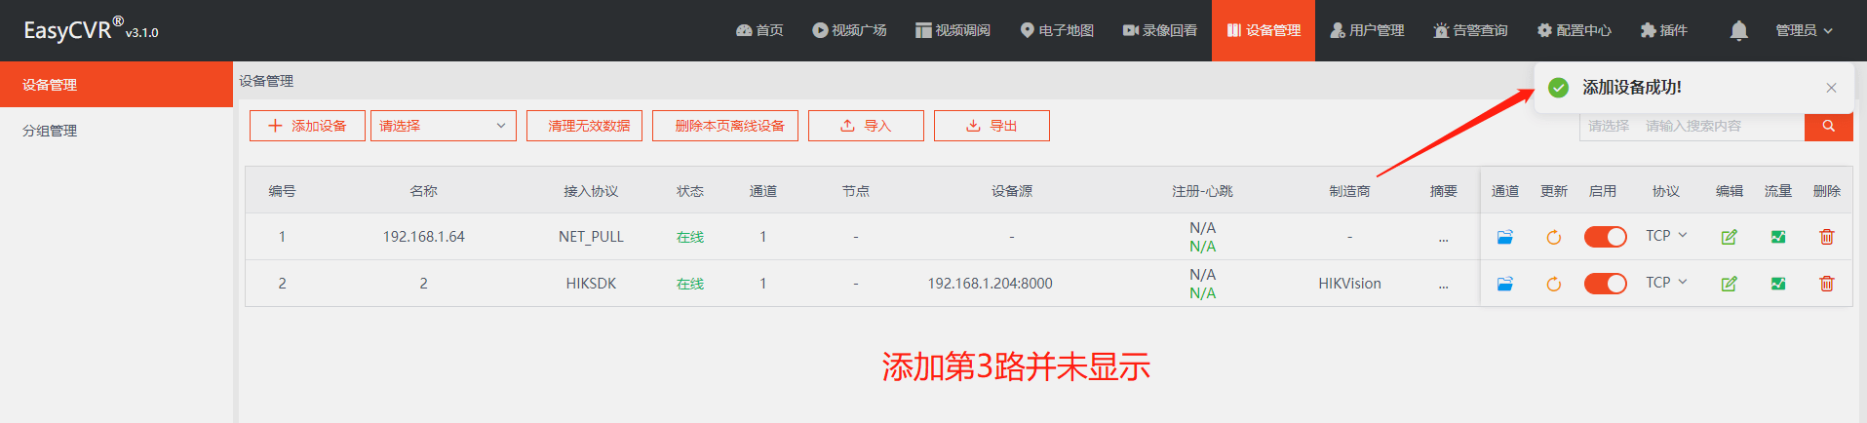1867x423 pixels.
Task: View traffic chart for HIKSDK device
Action: click(x=1777, y=284)
